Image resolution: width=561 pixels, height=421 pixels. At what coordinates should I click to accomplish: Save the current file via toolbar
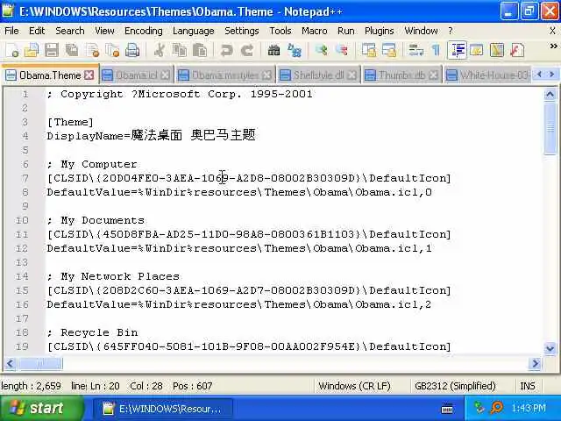[x=52, y=50]
